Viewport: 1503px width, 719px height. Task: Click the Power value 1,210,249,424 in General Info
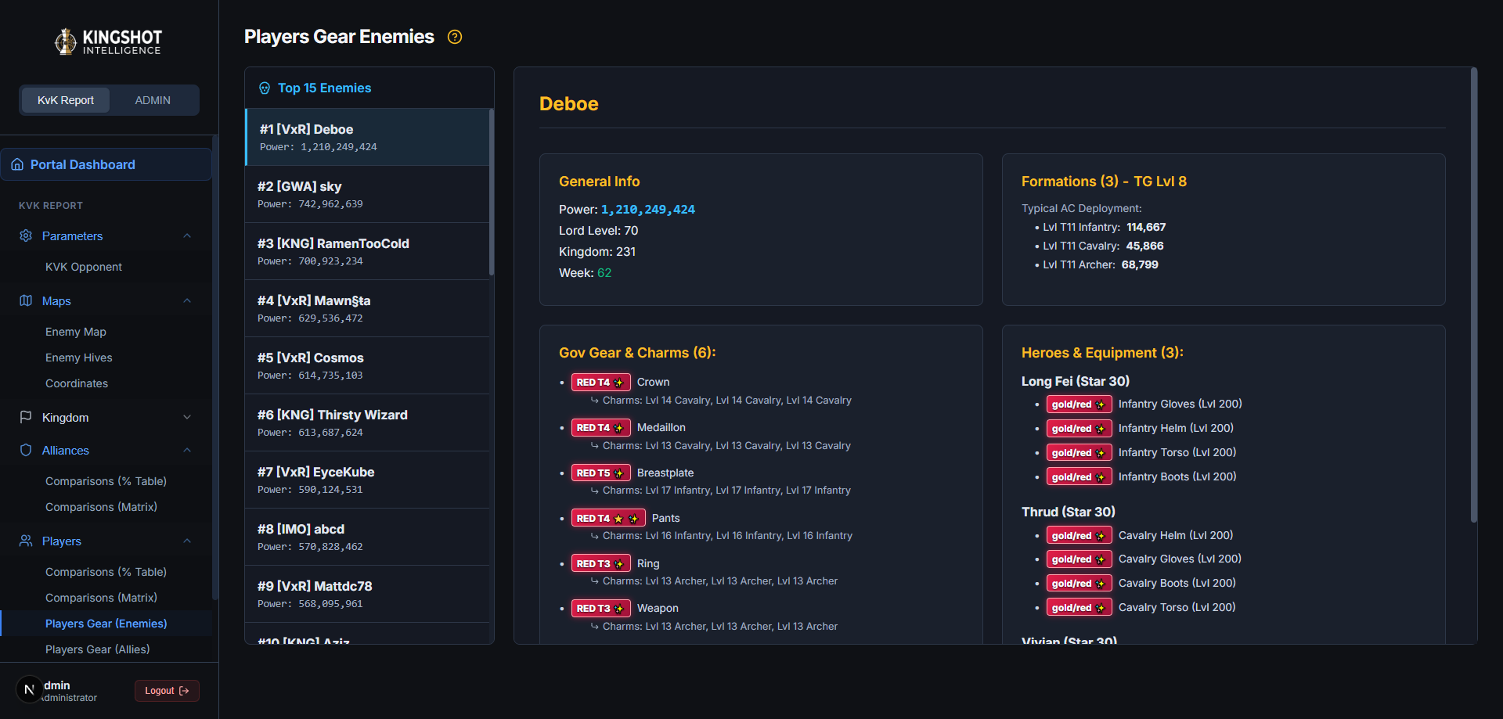(648, 210)
